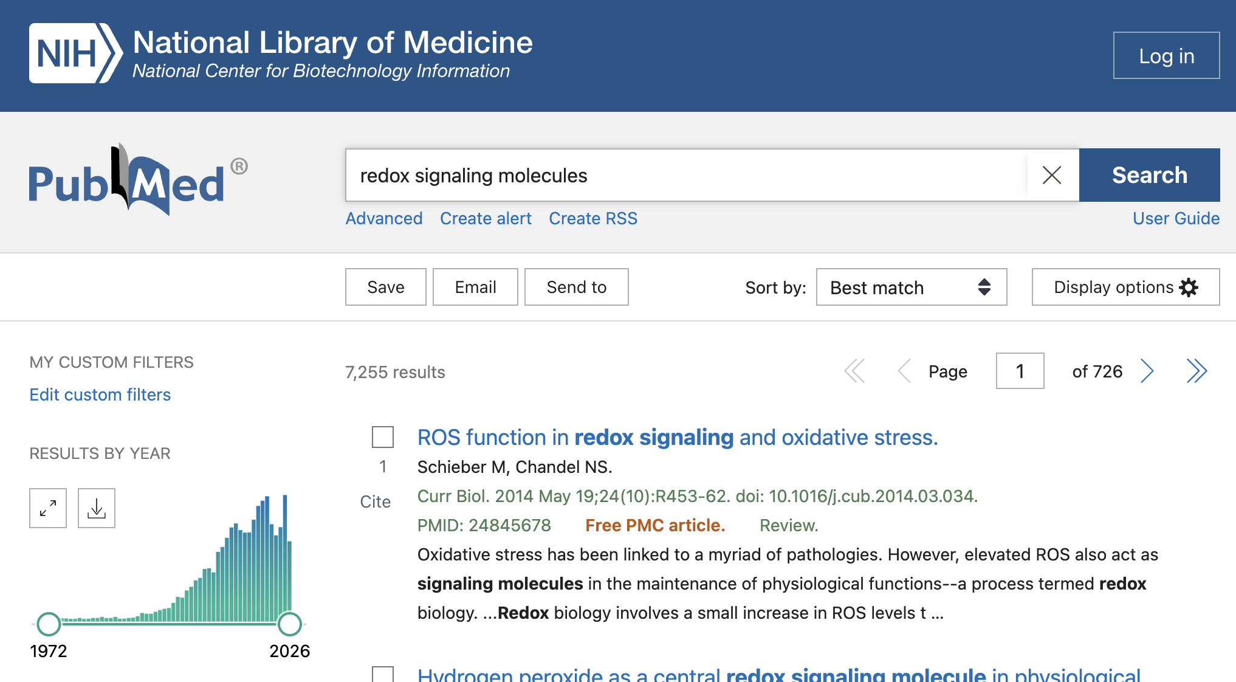Image resolution: width=1236 pixels, height=682 pixels.
Task: Click the 7,255 results count
Action: point(395,372)
